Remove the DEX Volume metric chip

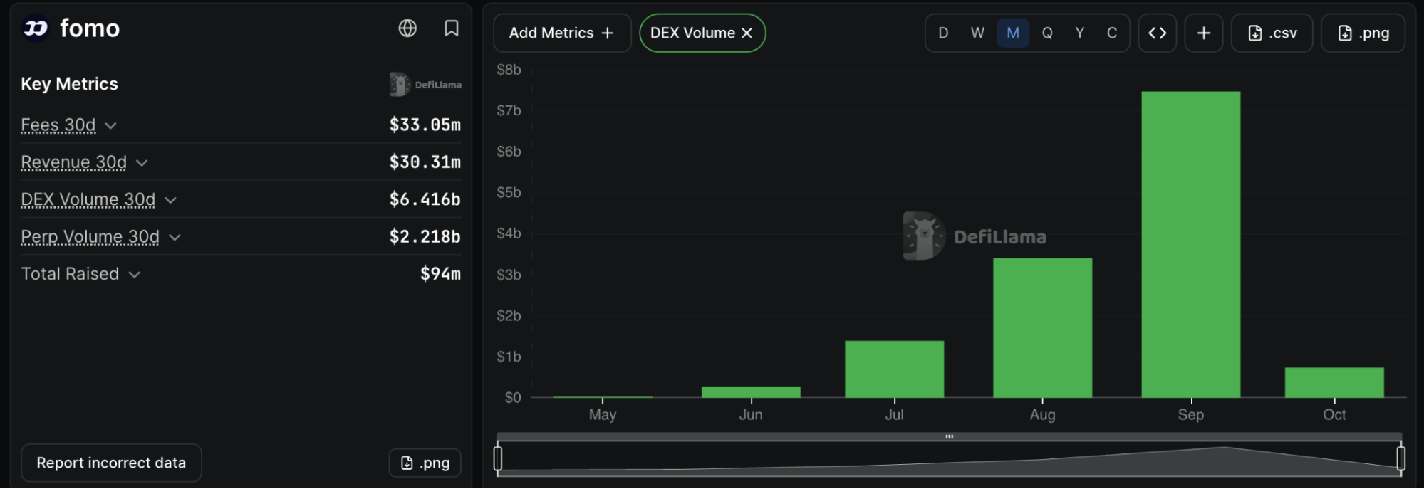(x=747, y=33)
